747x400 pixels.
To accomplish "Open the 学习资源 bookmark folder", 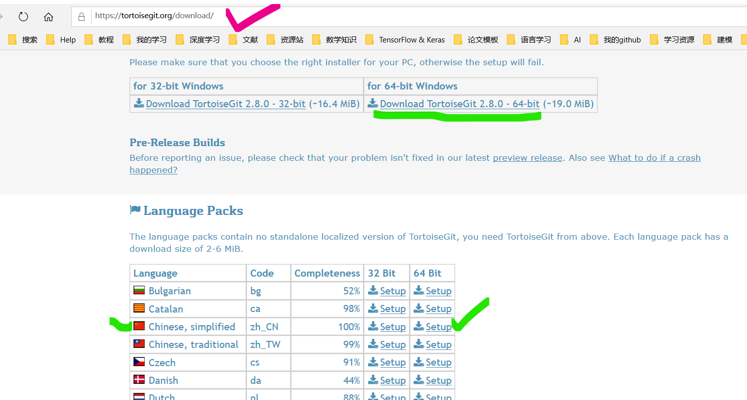I will pos(673,39).
